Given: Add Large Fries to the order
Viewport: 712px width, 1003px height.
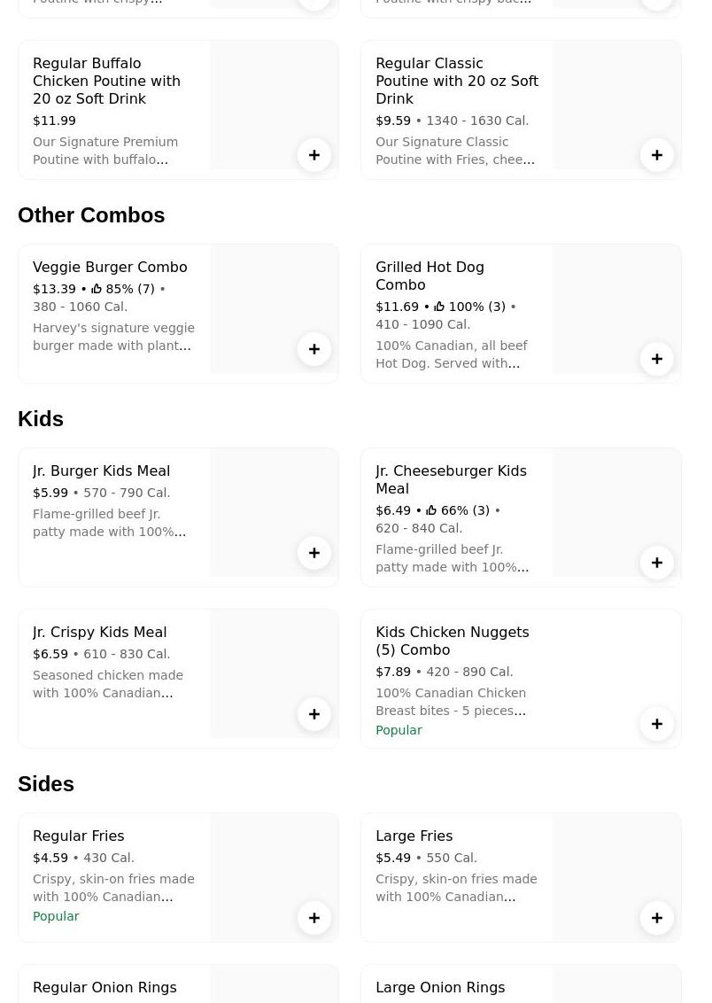Looking at the screenshot, I should coord(657,918).
